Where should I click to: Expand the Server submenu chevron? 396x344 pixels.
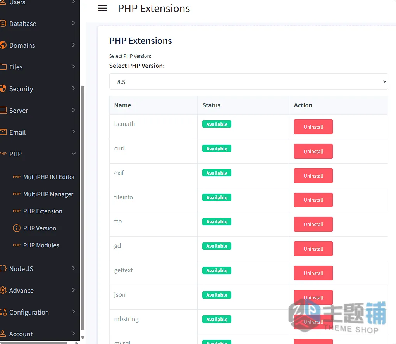click(74, 110)
